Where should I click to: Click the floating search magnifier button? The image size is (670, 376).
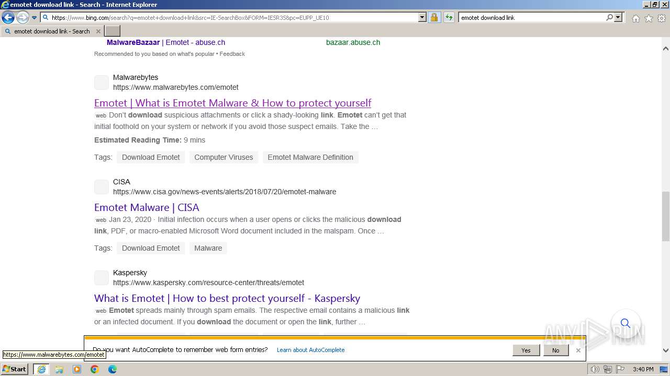click(x=626, y=324)
